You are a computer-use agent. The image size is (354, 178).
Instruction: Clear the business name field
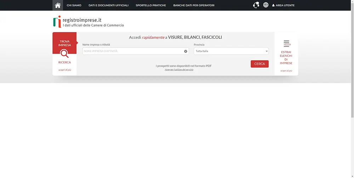[185, 51]
